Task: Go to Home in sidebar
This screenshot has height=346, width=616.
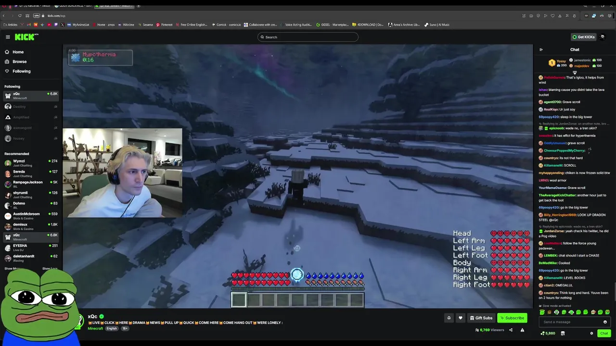Action: coord(31,52)
